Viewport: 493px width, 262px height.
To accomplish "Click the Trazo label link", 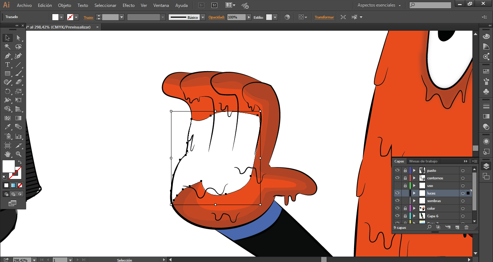I will click(x=89, y=17).
